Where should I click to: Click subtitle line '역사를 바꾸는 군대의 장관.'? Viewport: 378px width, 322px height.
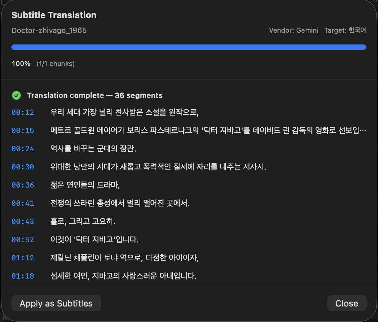coord(93,149)
